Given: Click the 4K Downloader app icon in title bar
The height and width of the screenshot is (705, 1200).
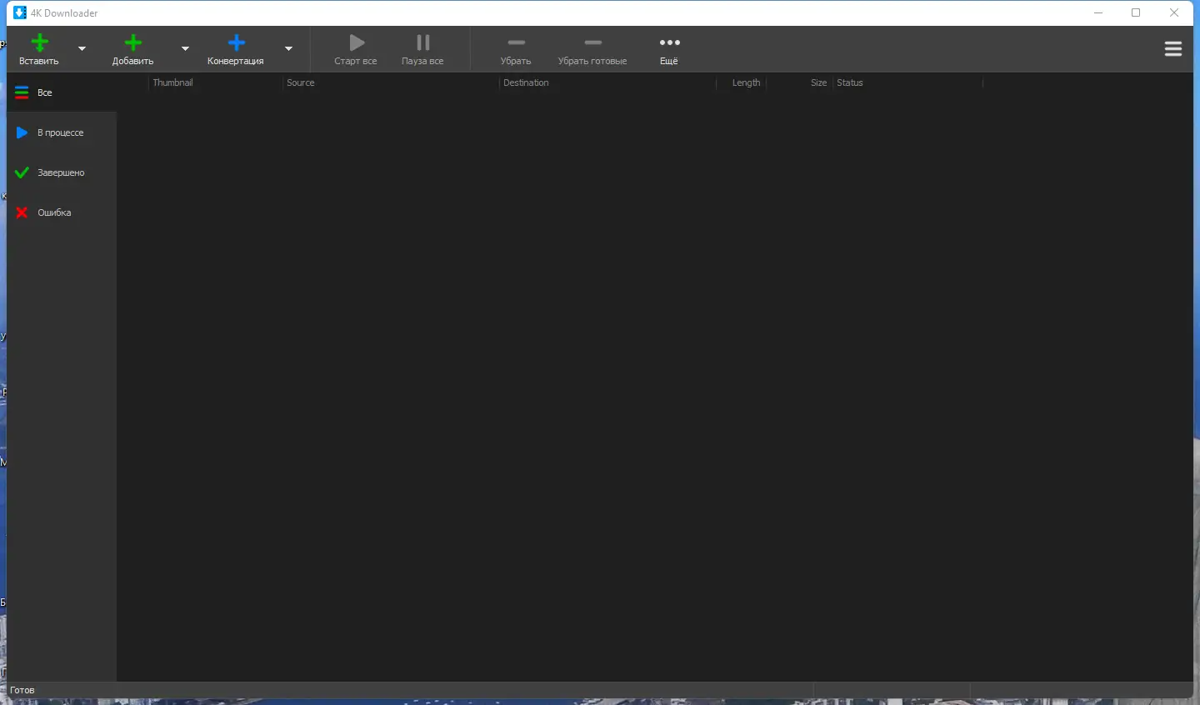Looking at the screenshot, I should click(20, 12).
